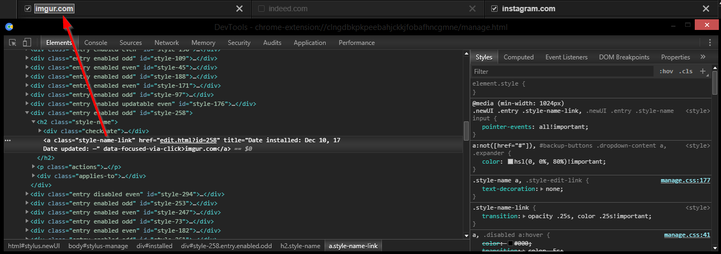Screen dimensions: 721x254
Task: Expand the div with id style-171
Action: pyautogui.click(x=27, y=86)
